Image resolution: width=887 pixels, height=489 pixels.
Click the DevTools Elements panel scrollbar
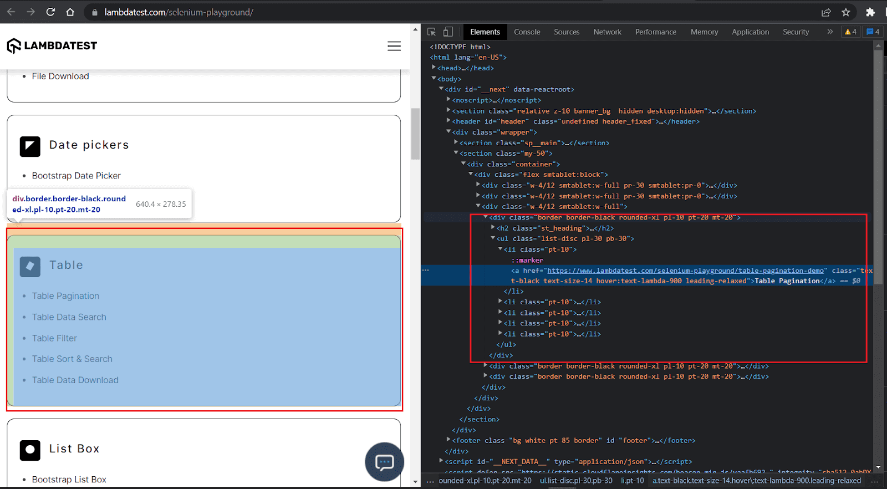(x=878, y=166)
